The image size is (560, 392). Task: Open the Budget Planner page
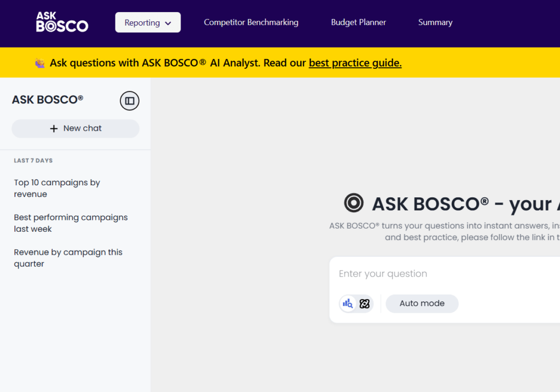click(358, 22)
